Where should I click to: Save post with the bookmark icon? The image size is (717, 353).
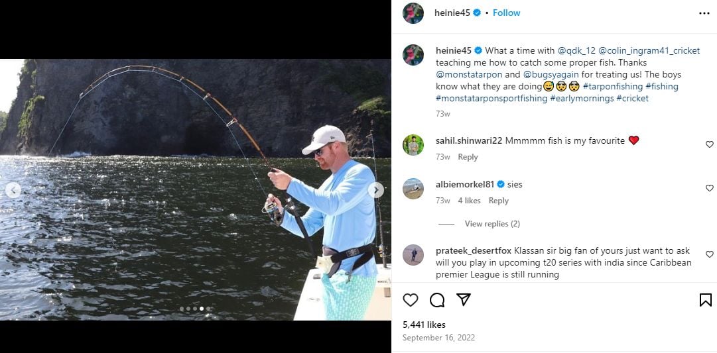pyautogui.click(x=705, y=300)
